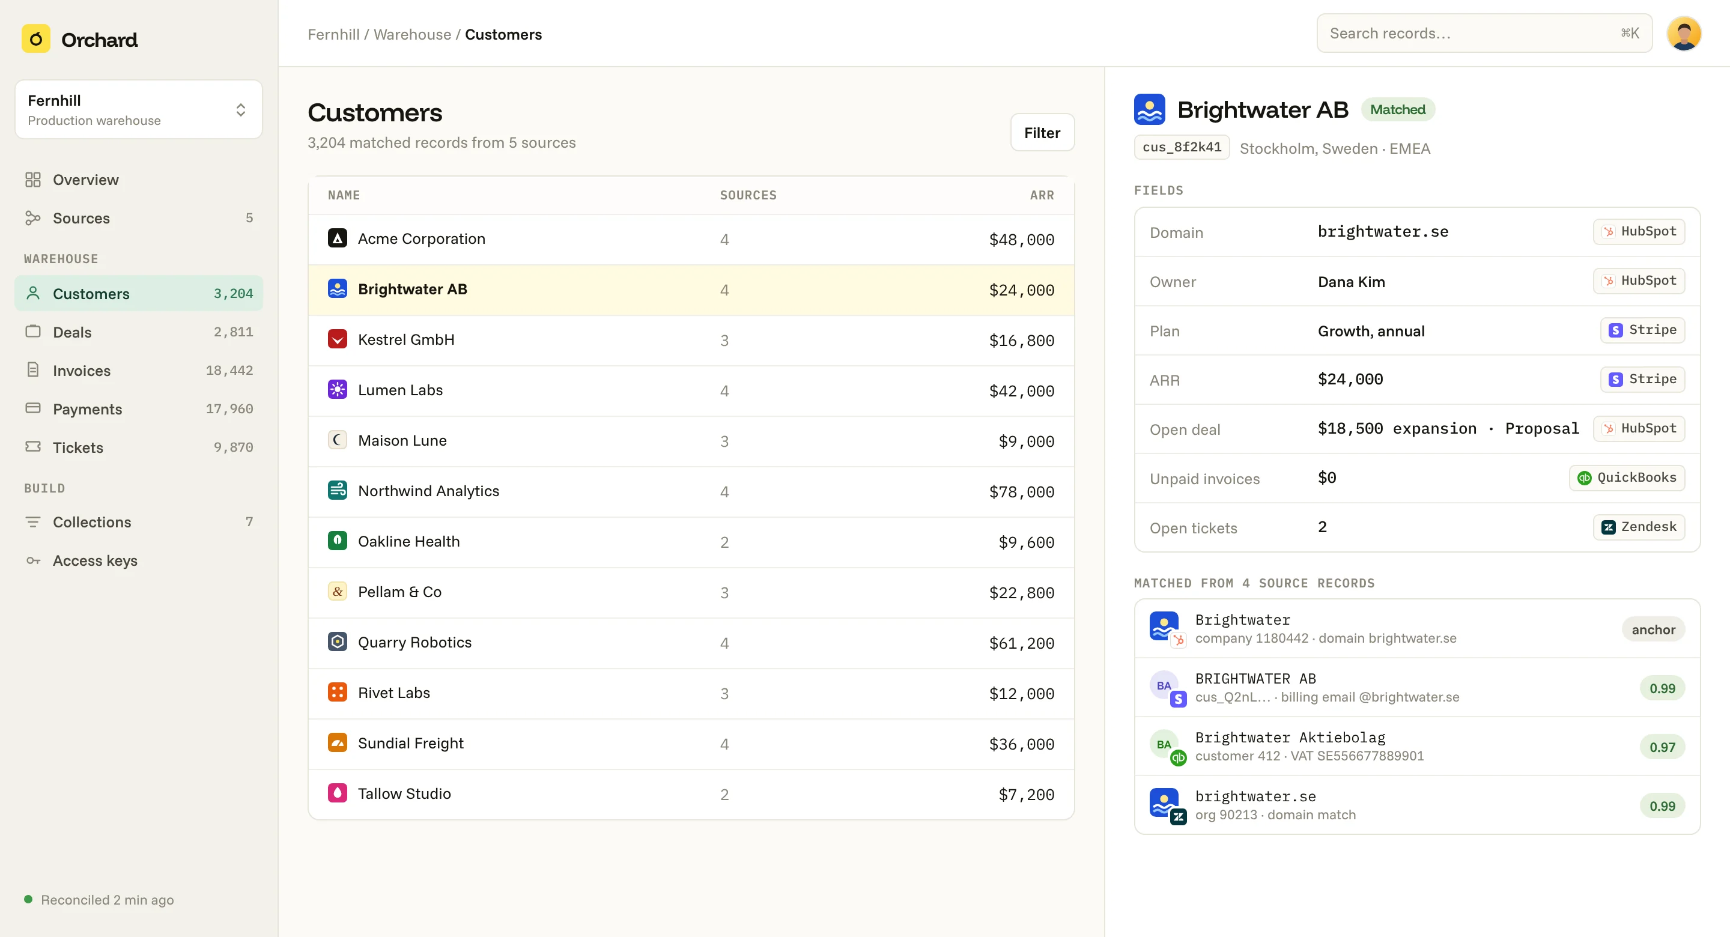Click the Zendesk source badge
Image resolution: width=1730 pixels, height=937 pixels.
pyautogui.click(x=1639, y=527)
